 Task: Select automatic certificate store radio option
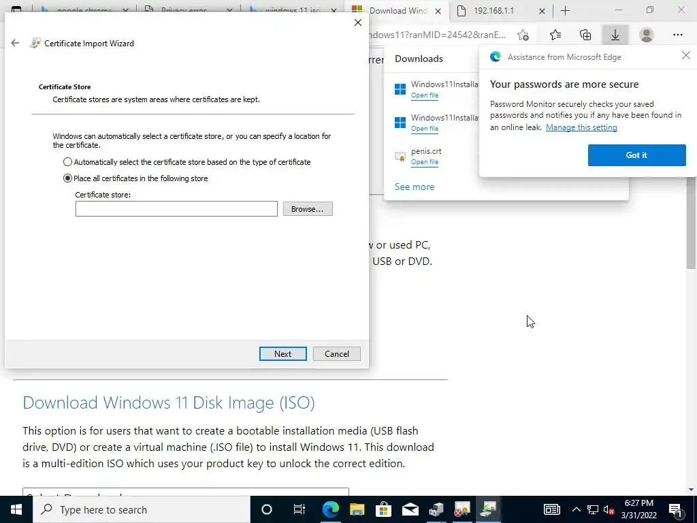pos(67,162)
